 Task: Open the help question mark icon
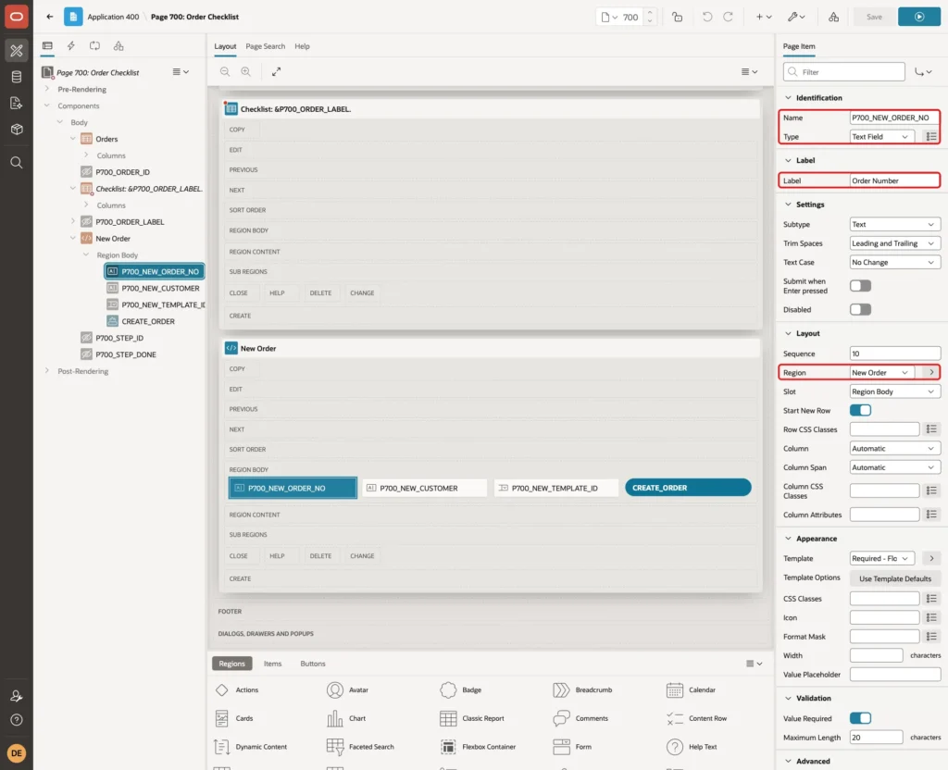tap(17, 720)
